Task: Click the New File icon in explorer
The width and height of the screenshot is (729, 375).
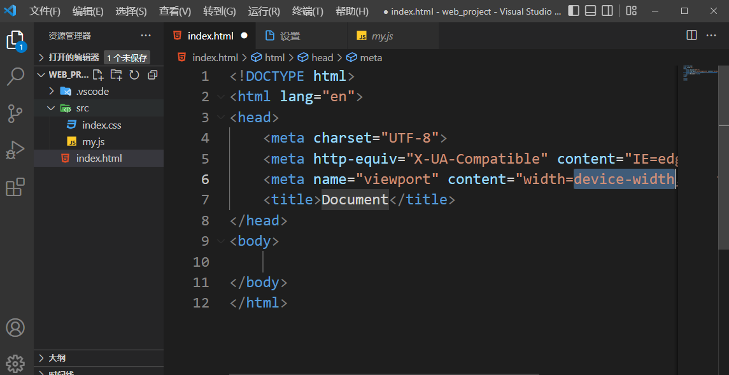Action: [98, 75]
